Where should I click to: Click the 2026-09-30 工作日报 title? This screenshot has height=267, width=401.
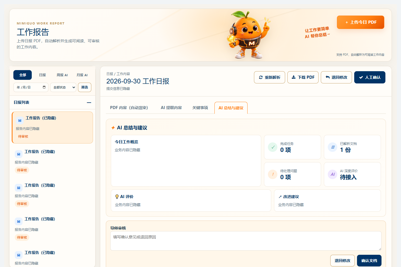138,81
